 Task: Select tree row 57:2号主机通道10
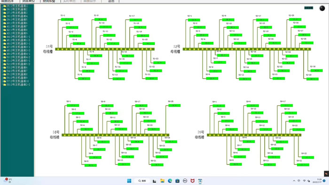coord(16,81)
